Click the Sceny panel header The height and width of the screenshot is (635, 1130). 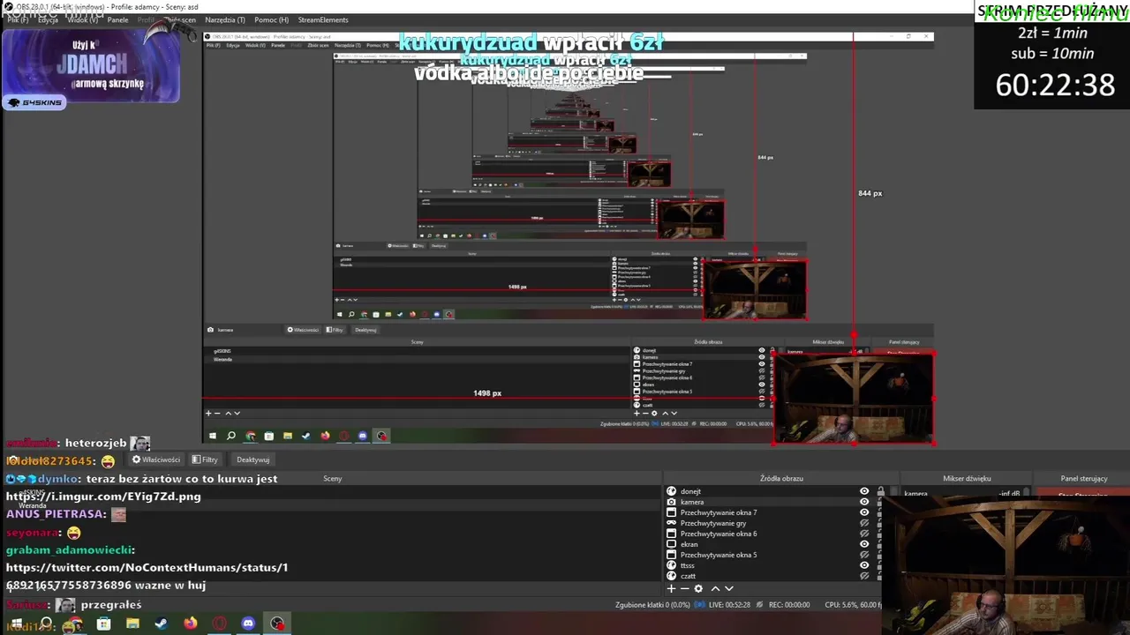click(x=332, y=478)
